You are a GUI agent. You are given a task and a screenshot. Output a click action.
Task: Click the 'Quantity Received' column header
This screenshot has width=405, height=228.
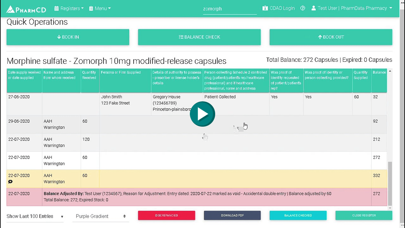pos(90,80)
